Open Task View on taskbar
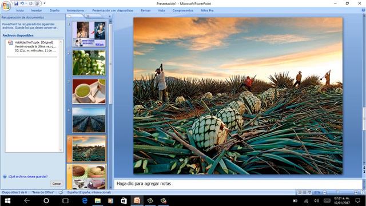366x206 pixels. pyautogui.click(x=66, y=201)
